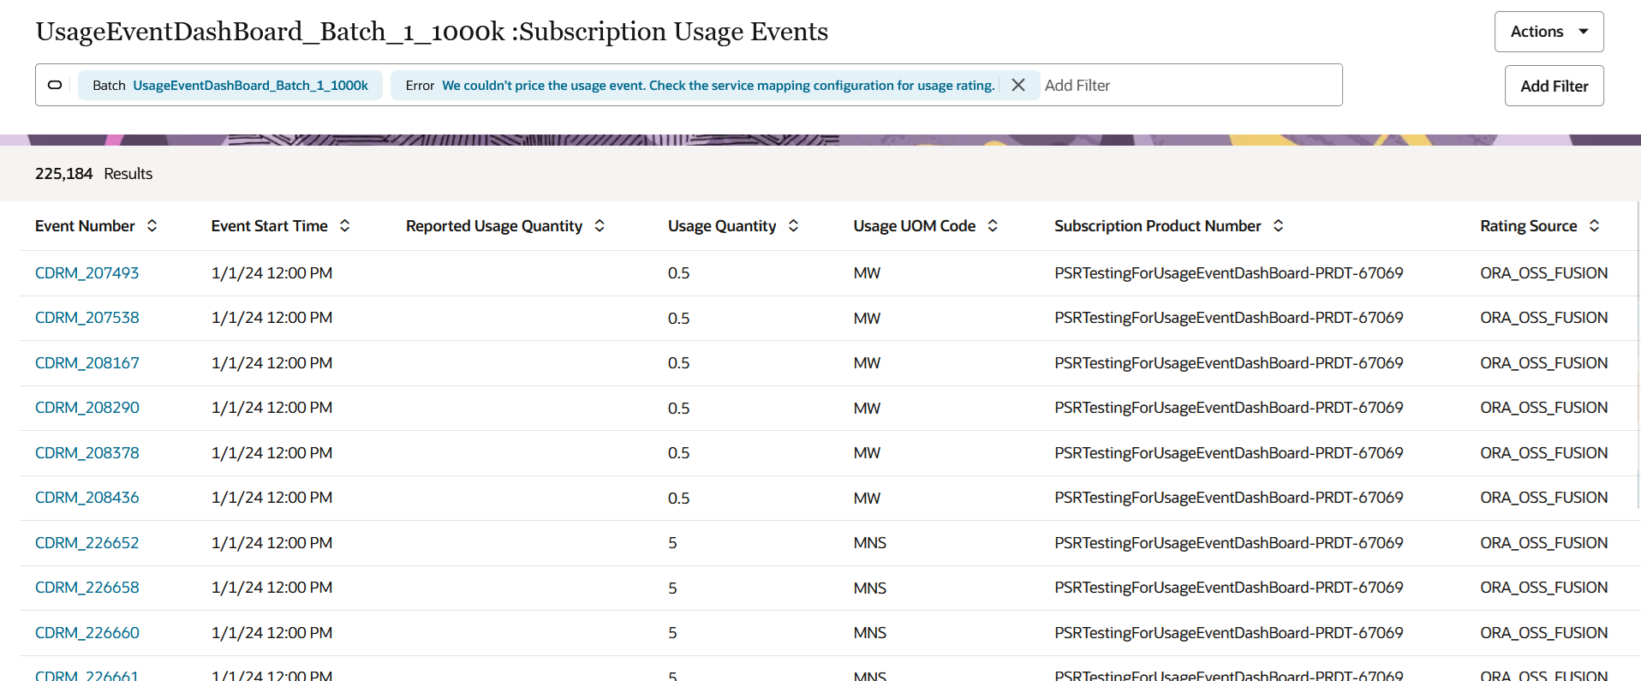Image resolution: width=1641 pixels, height=681 pixels.
Task: Open event CDRM_226652
Action: pos(87,542)
